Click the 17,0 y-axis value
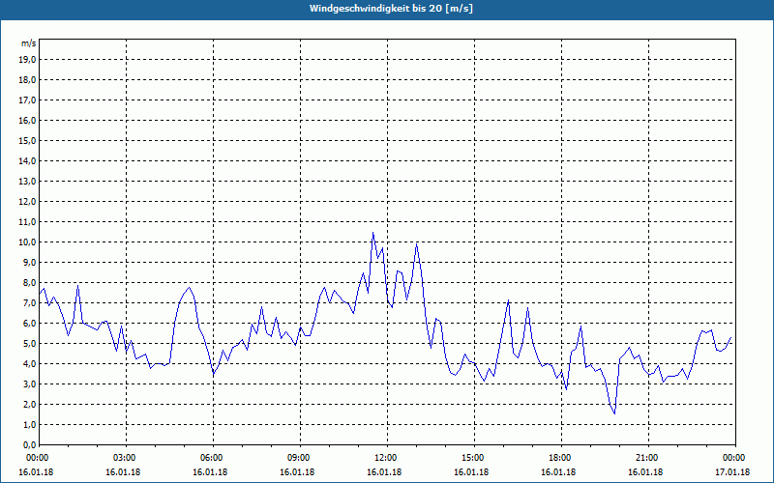The image size is (774, 483). (x=28, y=100)
